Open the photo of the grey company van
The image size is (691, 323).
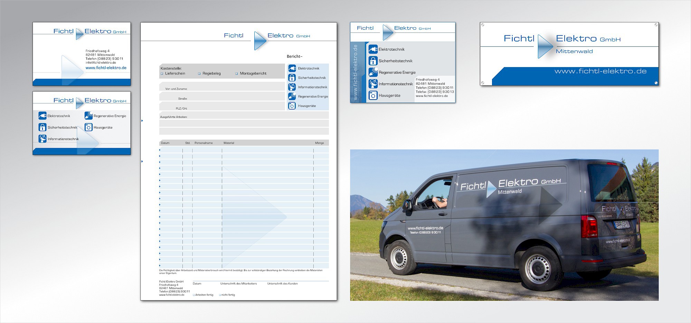coord(504,225)
